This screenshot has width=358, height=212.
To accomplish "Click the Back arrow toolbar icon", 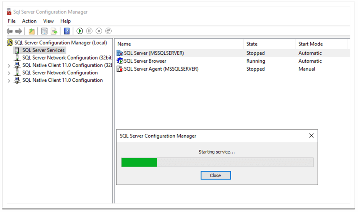I will tap(10, 31).
